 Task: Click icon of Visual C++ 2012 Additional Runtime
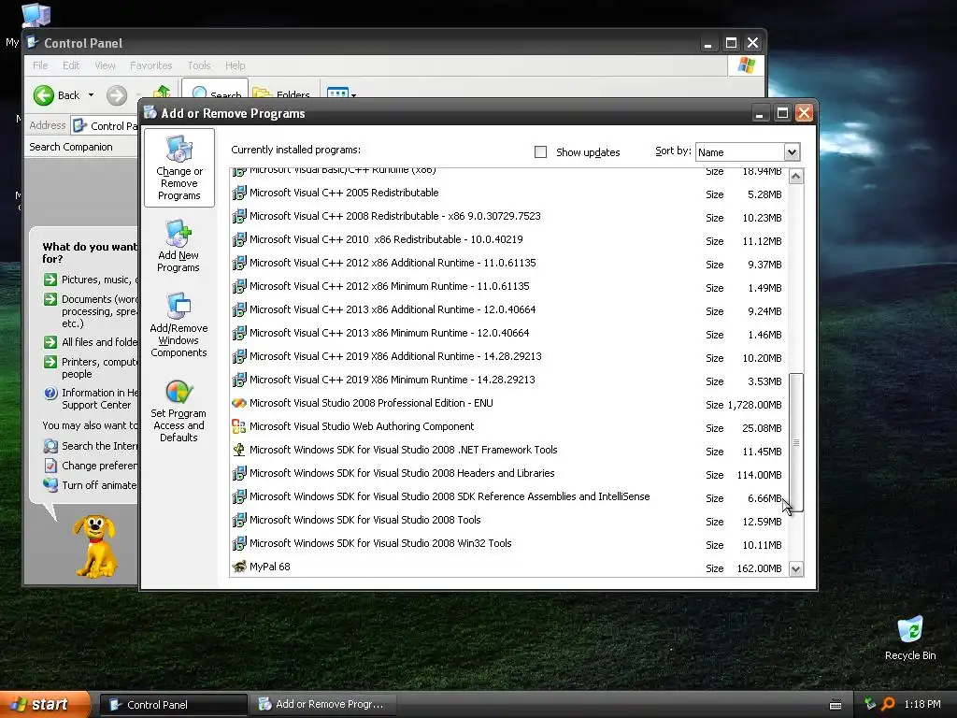point(239,263)
